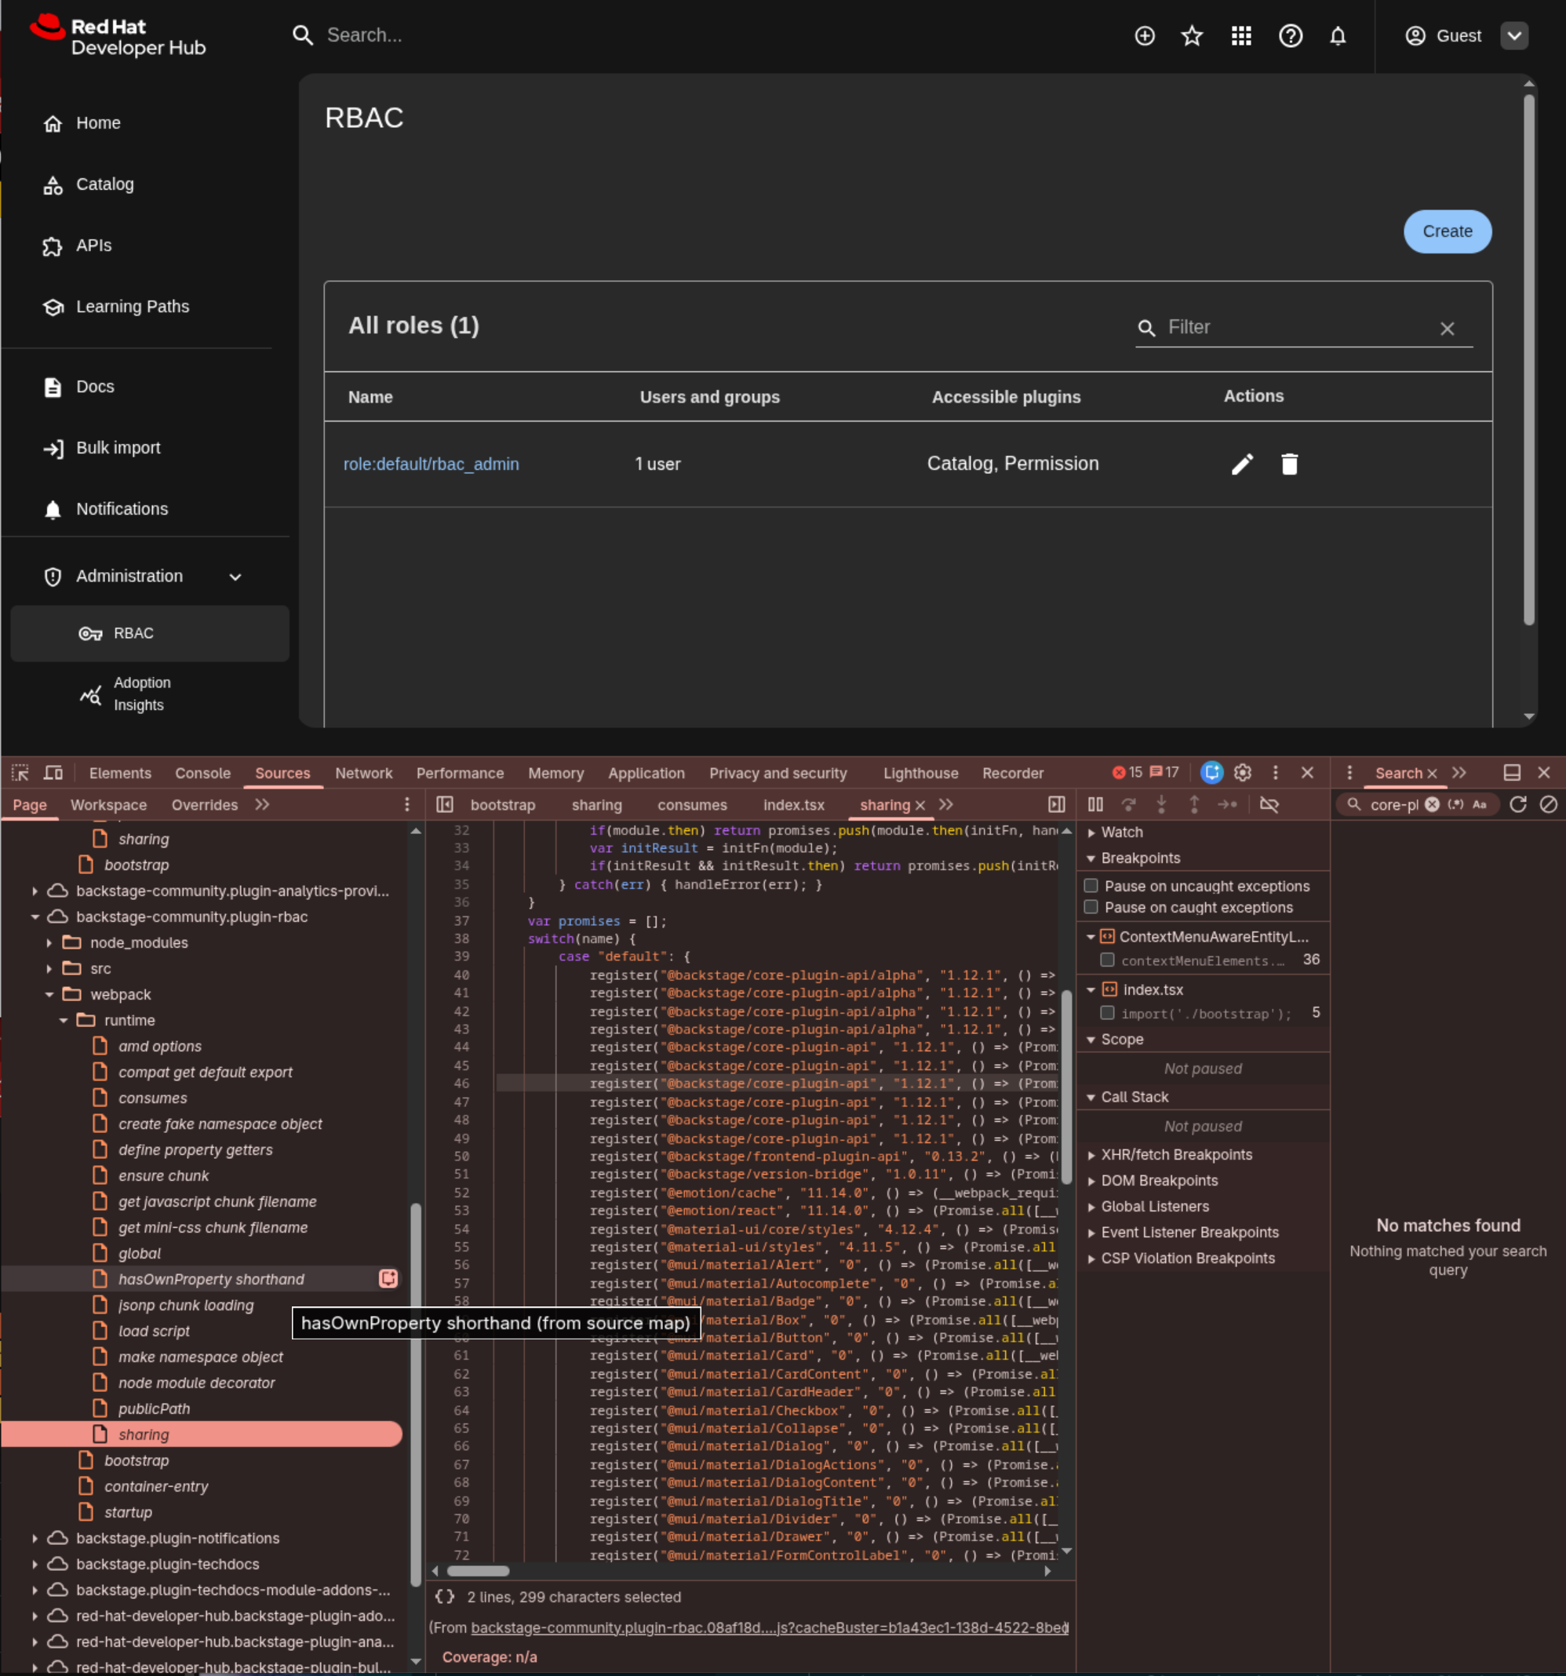Click the horizontal scrollbar in code editor
Image resolution: width=1566 pixels, height=1676 pixels.
point(478,1571)
